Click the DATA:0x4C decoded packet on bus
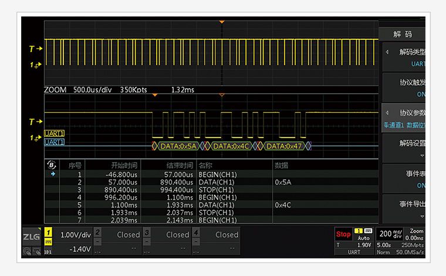Image resolution: width=446 pixels, height=276 pixels. click(232, 146)
